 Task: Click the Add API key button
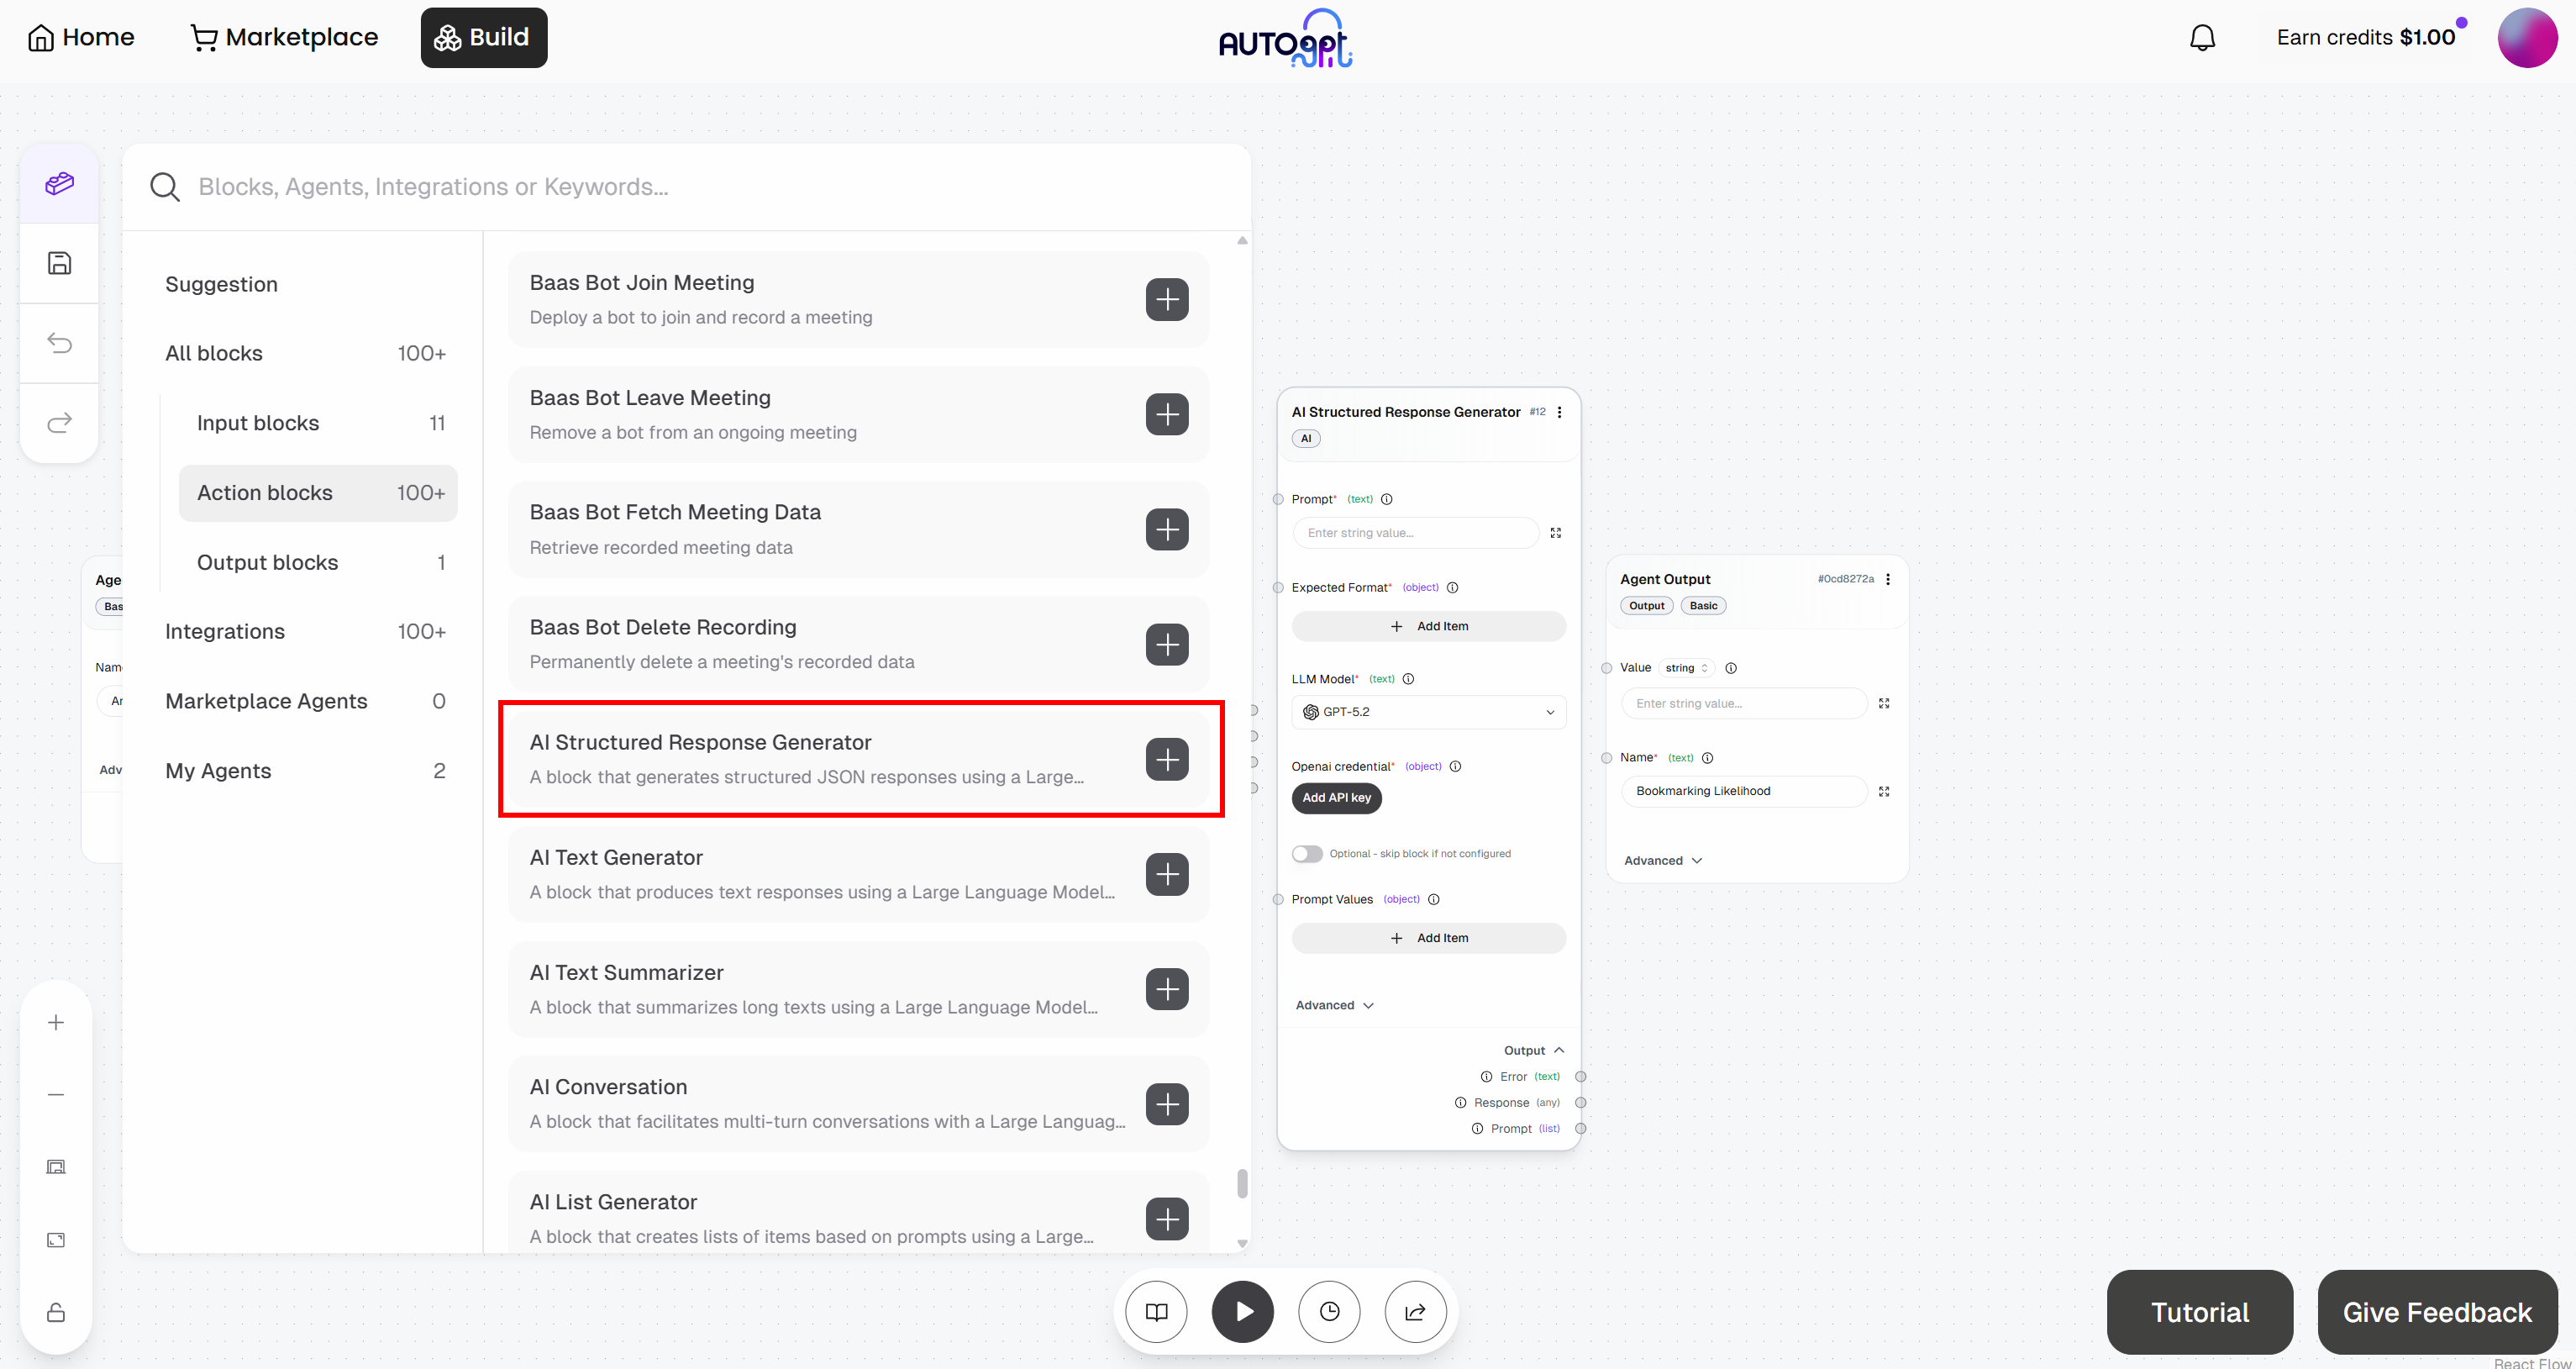click(1335, 797)
